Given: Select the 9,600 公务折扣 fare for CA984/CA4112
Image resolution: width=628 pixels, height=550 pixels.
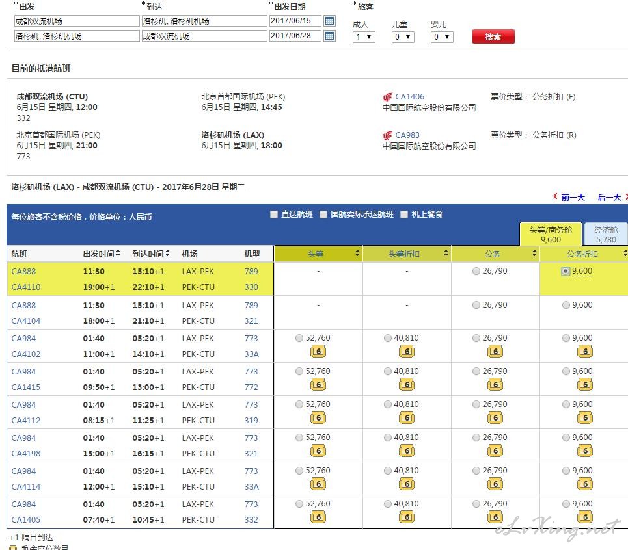Looking at the screenshot, I should point(566,405).
